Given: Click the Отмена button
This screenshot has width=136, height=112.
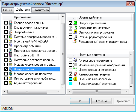Looking at the screenshot, I should tap(101, 101).
